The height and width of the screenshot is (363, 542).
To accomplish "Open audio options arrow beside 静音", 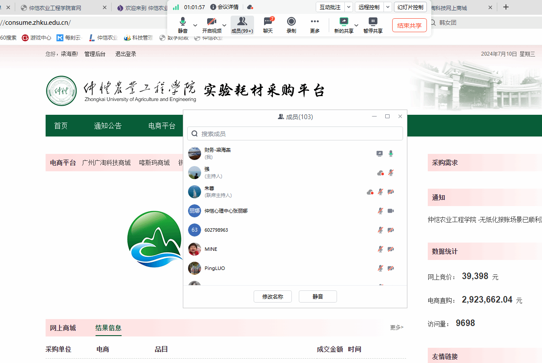I will pyautogui.click(x=195, y=25).
